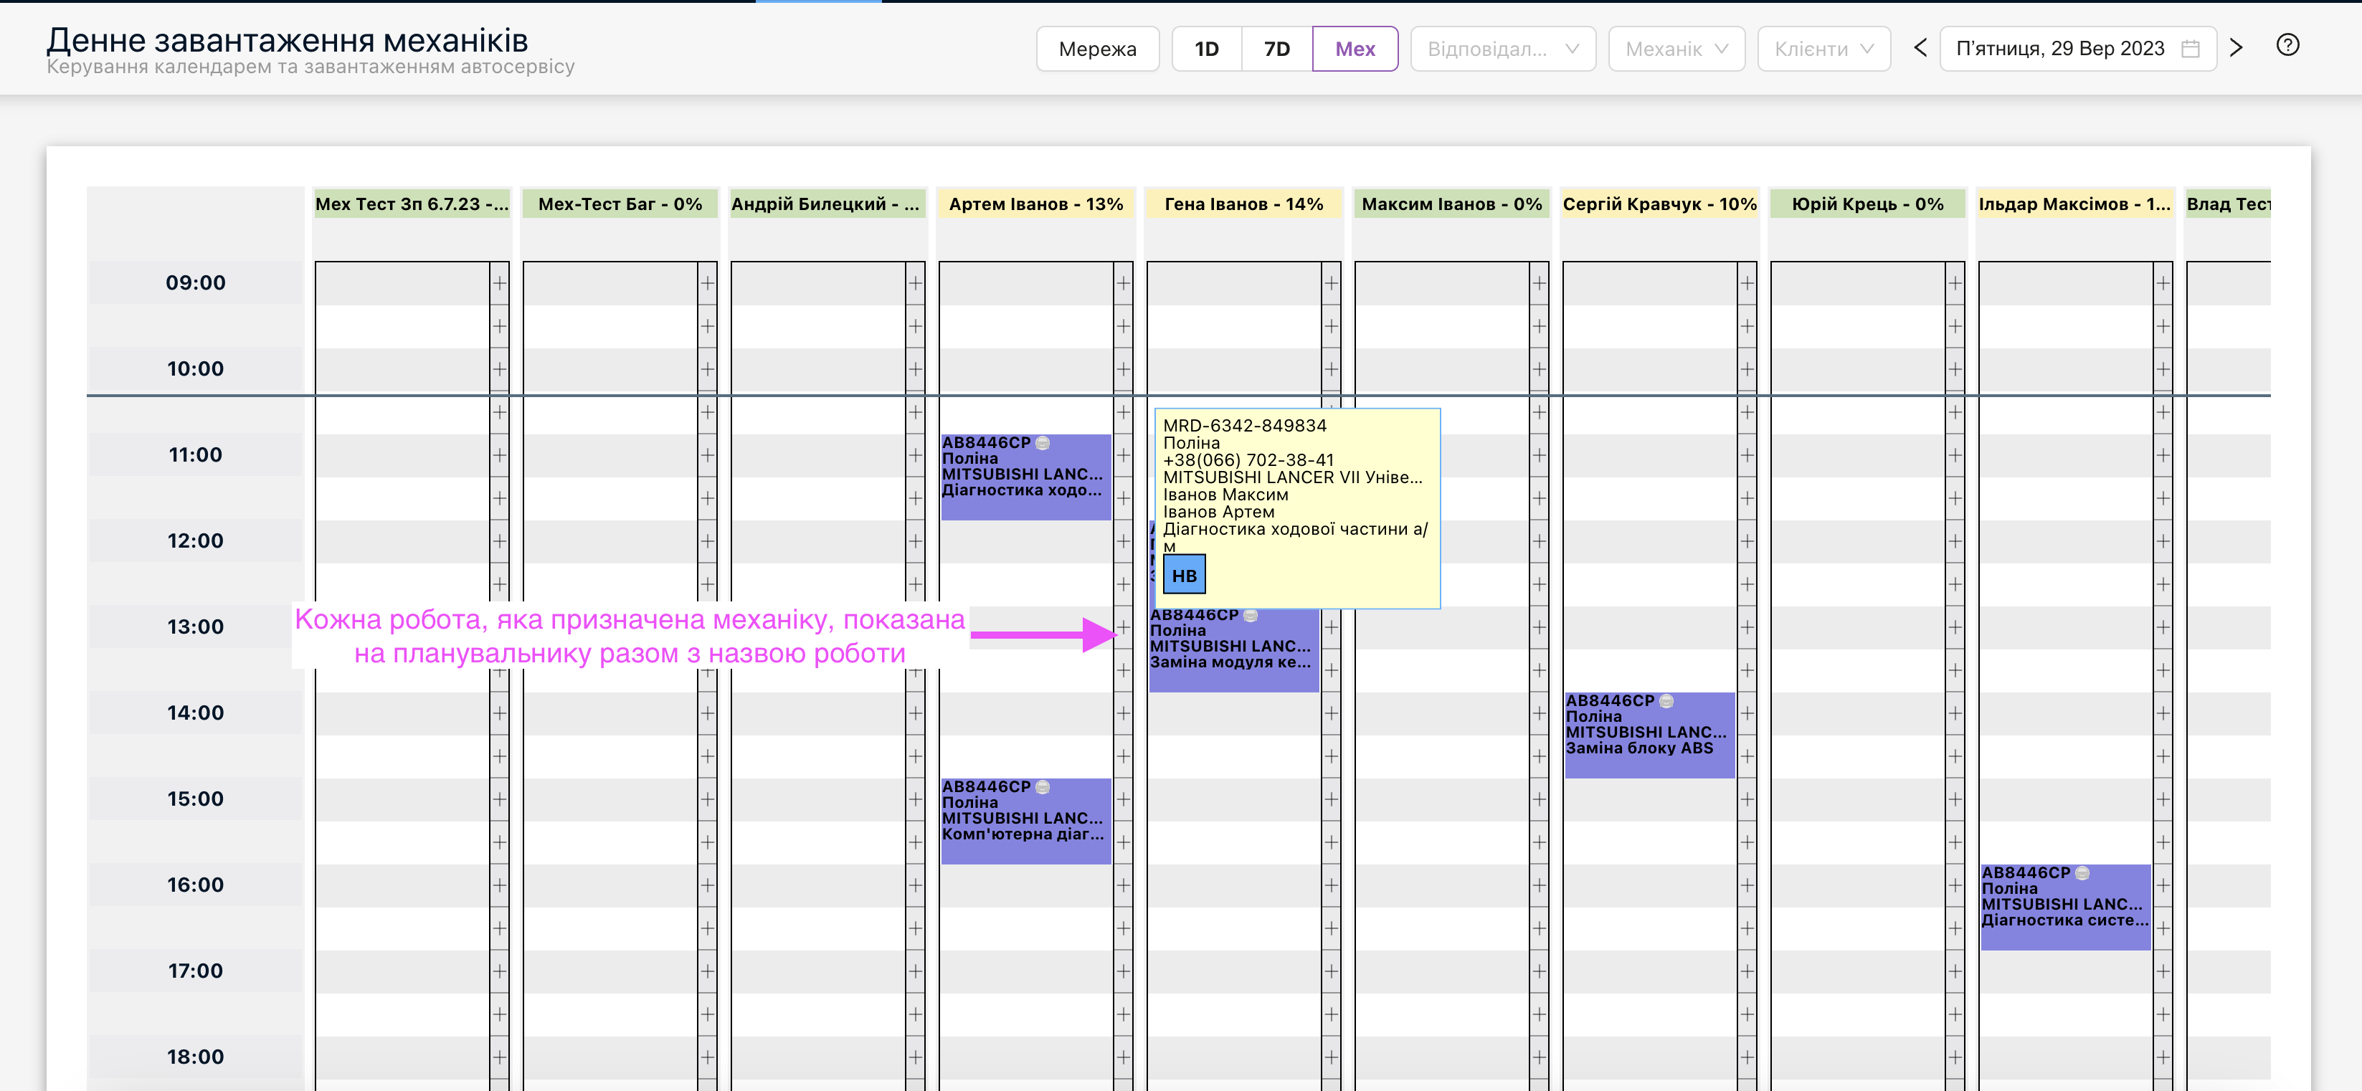The height and width of the screenshot is (1091, 2362).
Task: Go to previous day with left arrow
Action: coord(1920,48)
